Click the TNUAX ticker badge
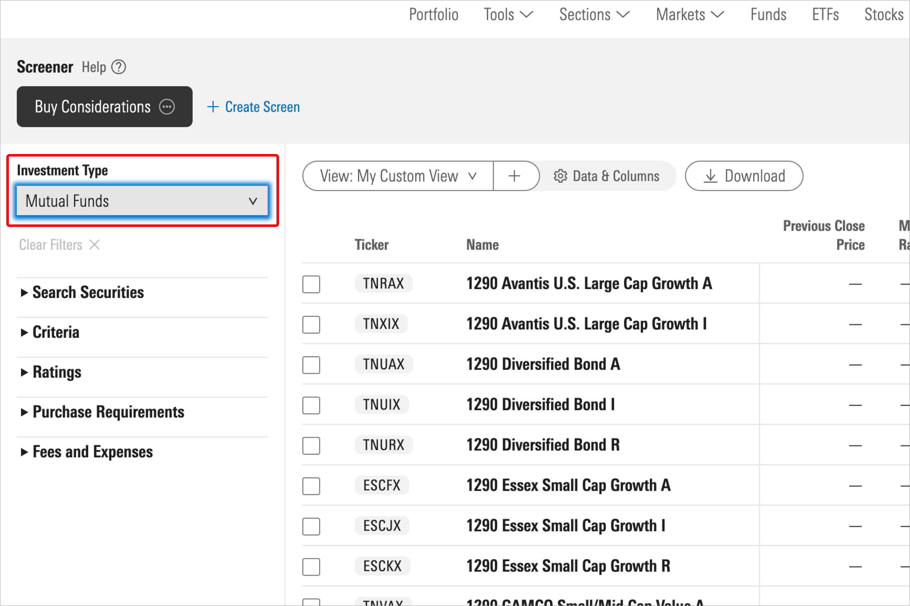 (384, 365)
